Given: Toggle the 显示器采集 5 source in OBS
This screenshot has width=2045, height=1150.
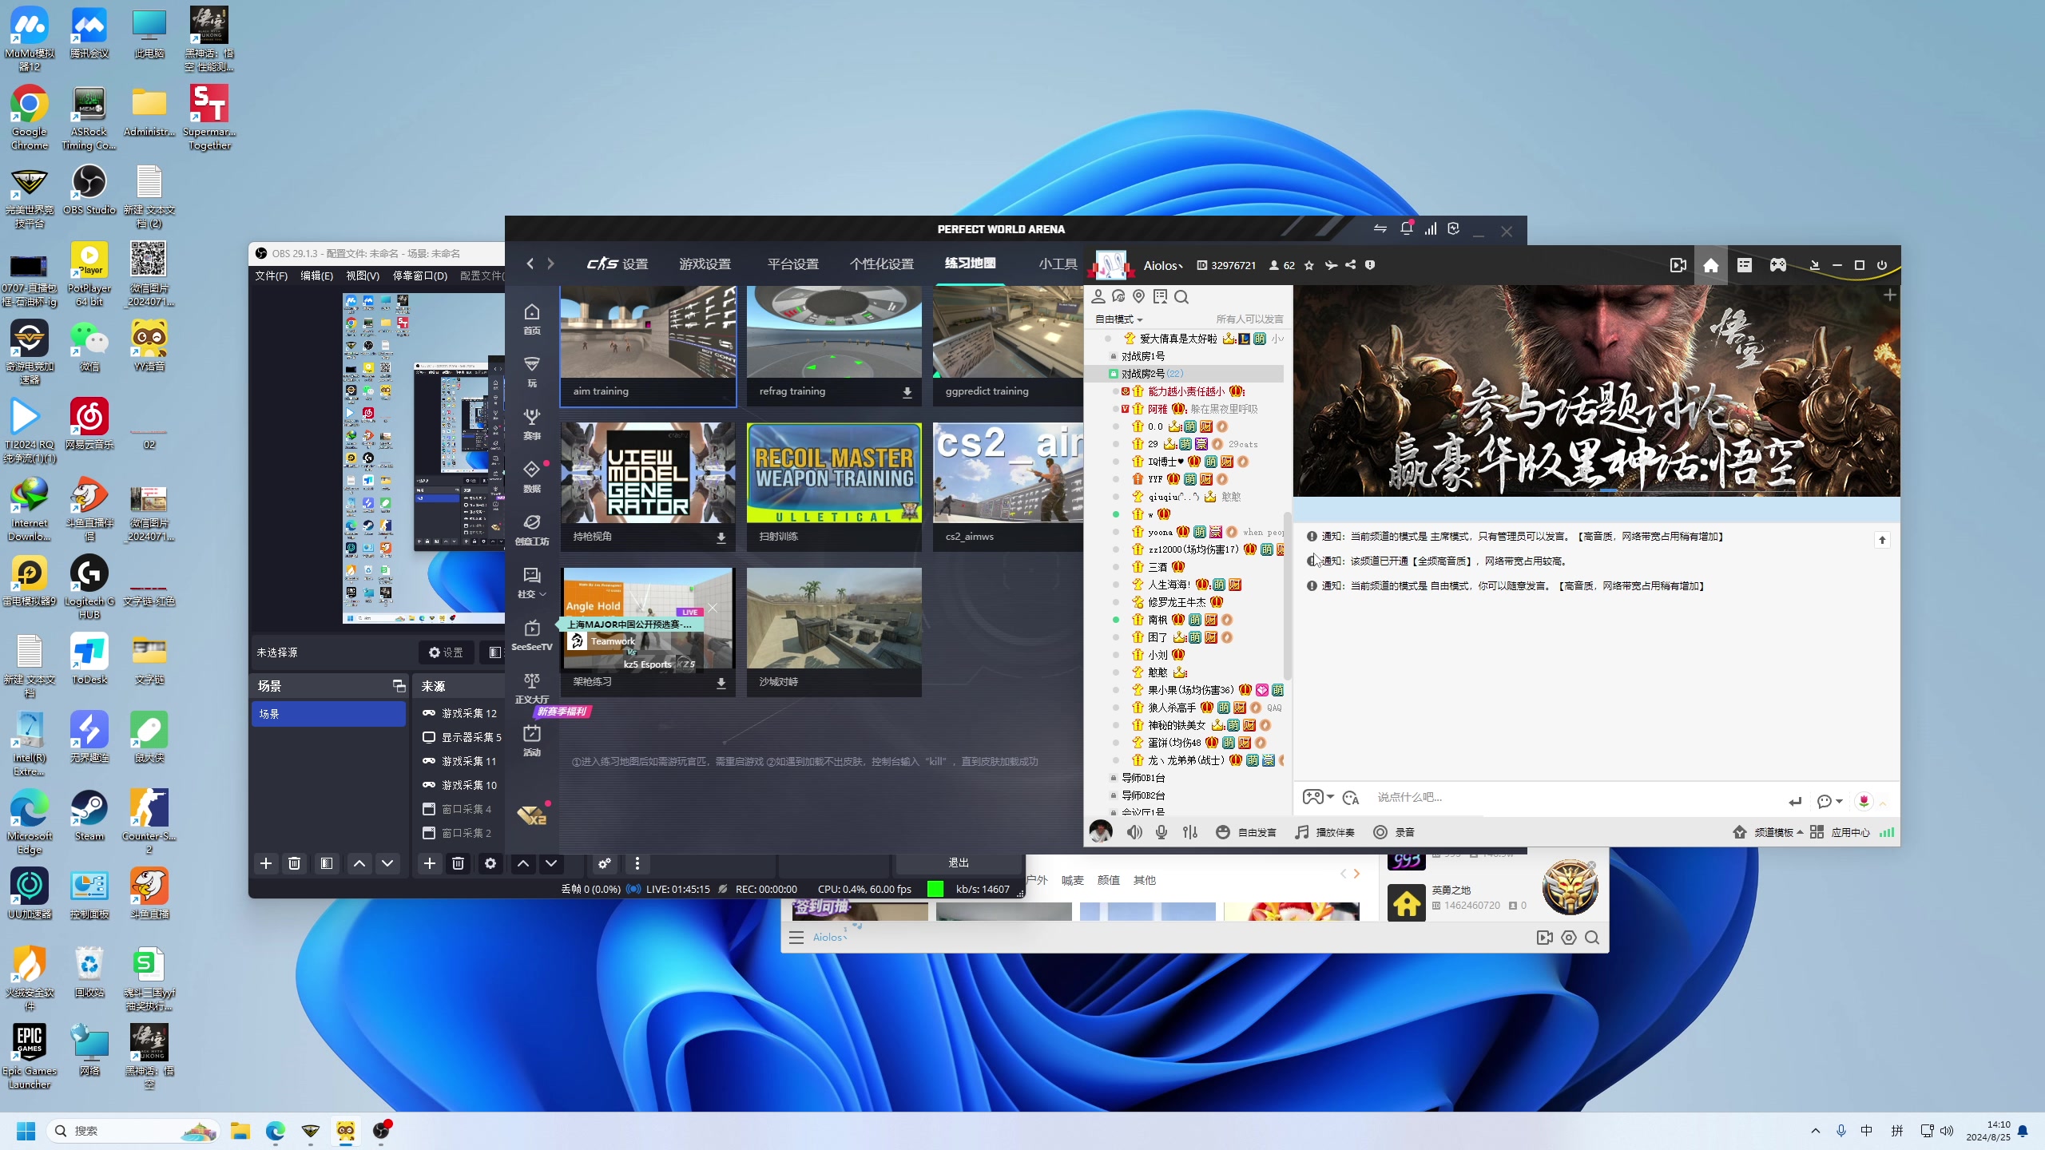Looking at the screenshot, I should pos(429,737).
